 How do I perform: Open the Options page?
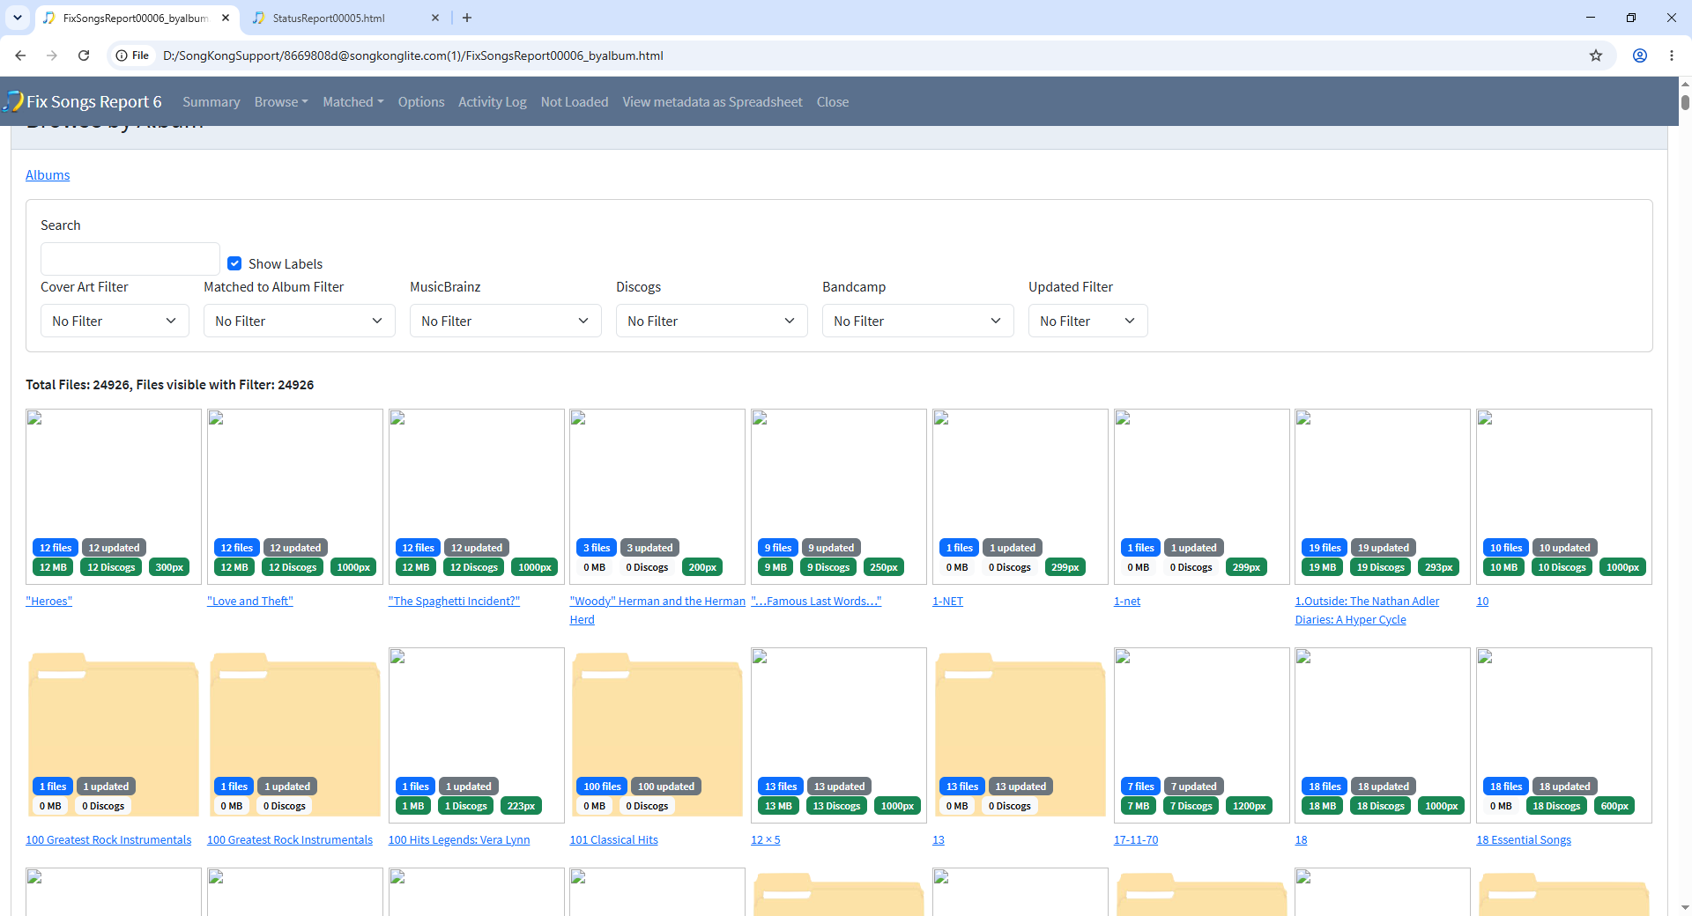click(421, 102)
